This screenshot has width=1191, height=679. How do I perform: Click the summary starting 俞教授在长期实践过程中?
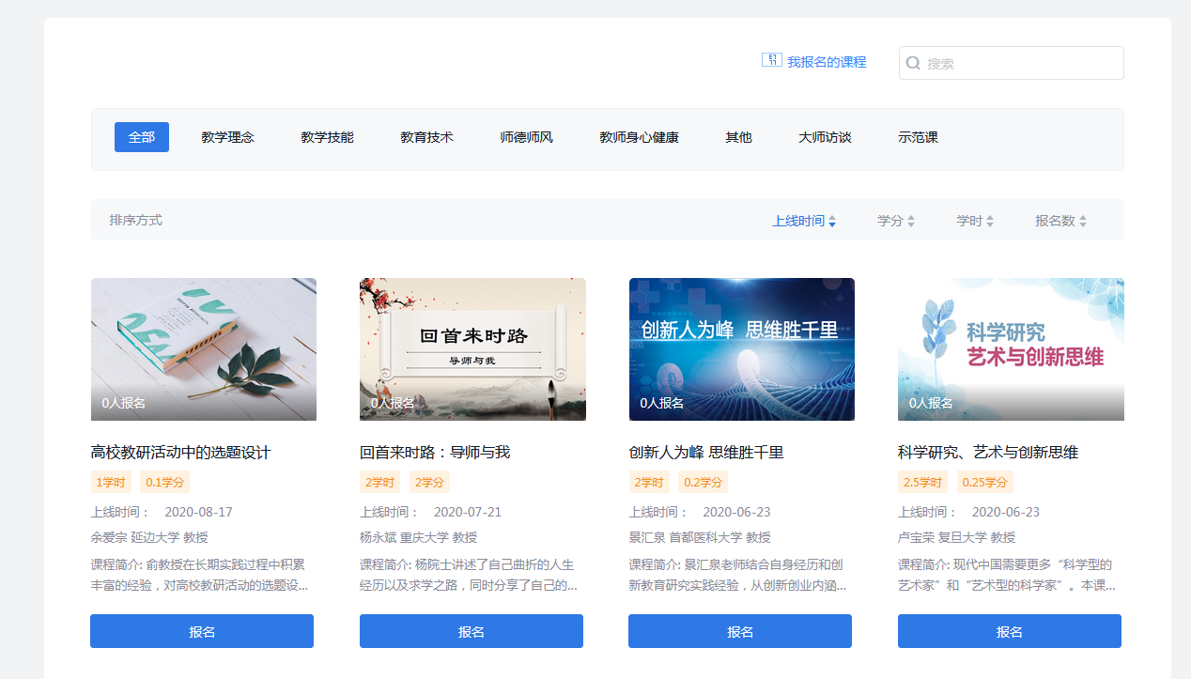[200, 575]
